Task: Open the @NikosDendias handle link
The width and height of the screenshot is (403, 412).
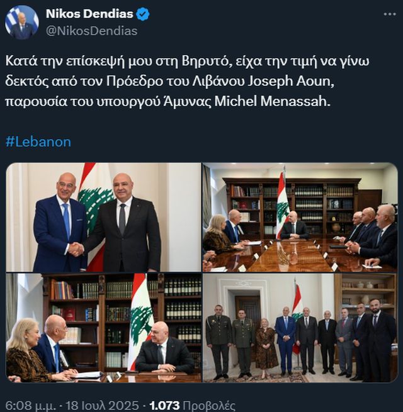Action: tap(91, 31)
